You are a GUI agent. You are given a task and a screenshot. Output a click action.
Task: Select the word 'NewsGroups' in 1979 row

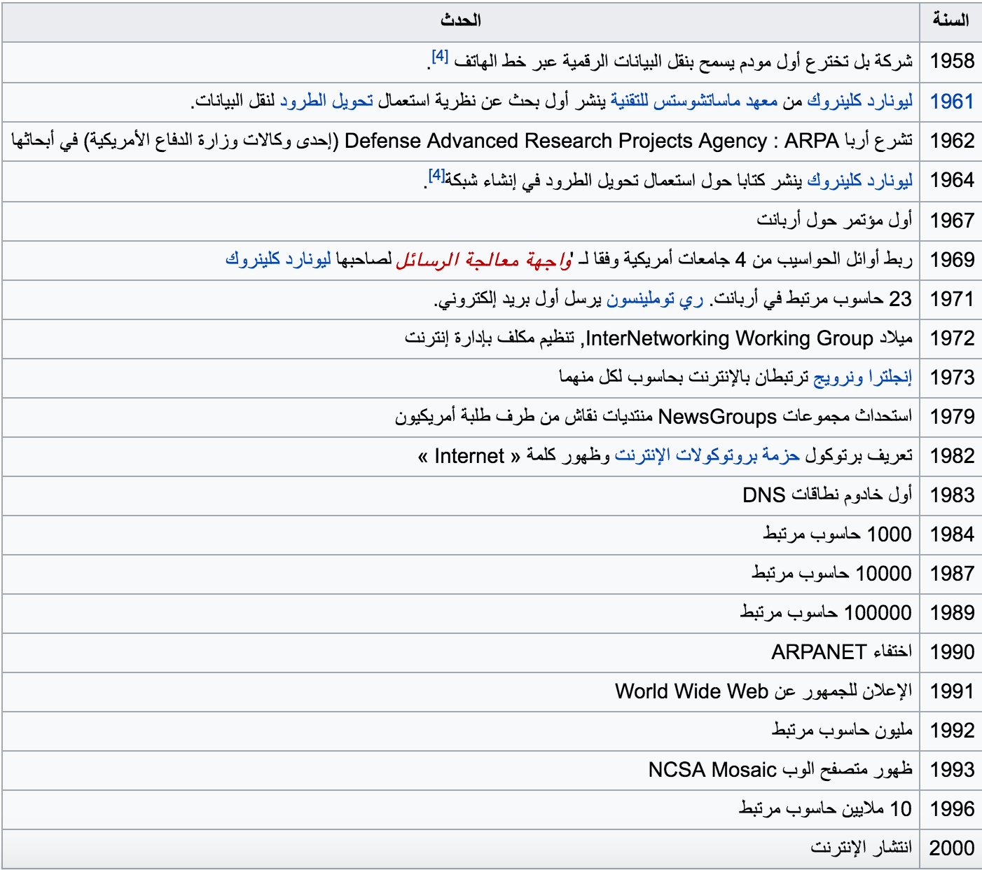(x=717, y=417)
